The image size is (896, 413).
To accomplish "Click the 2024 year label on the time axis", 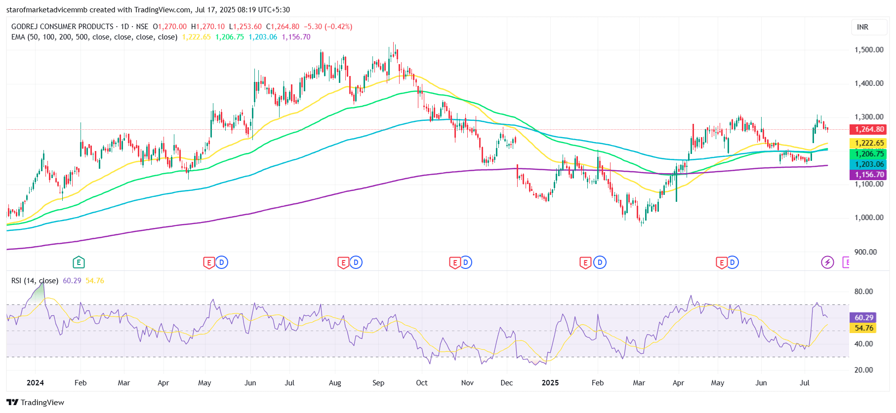I will point(35,383).
